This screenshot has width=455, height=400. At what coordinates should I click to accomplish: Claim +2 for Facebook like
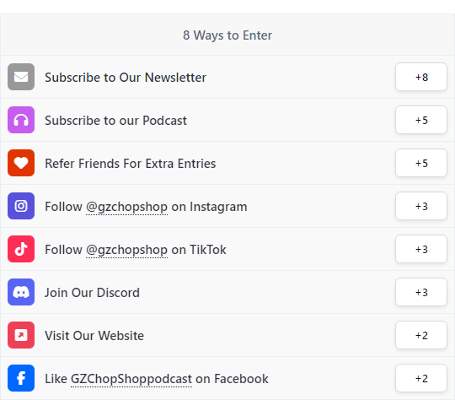point(421,378)
